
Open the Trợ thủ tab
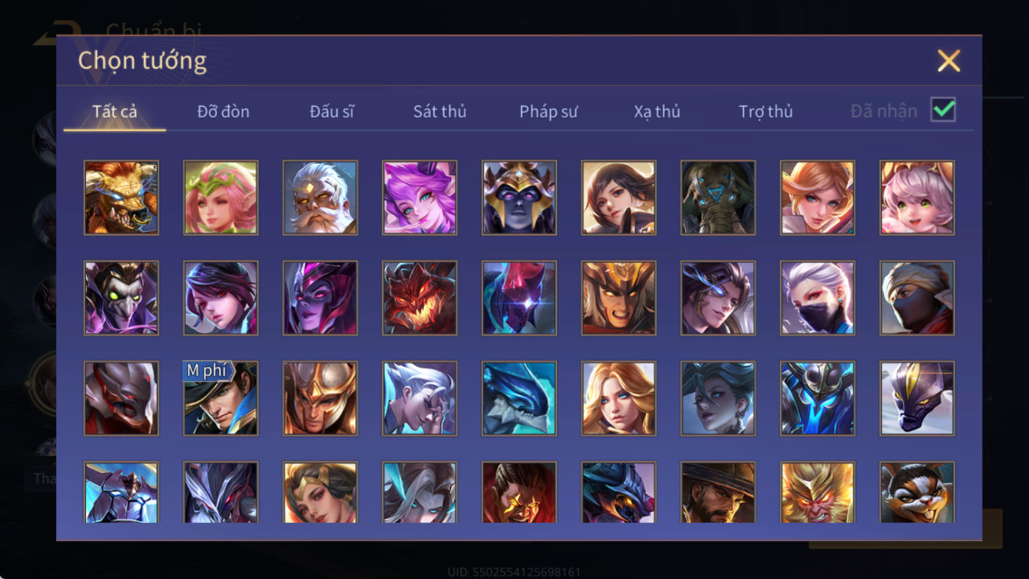point(766,111)
